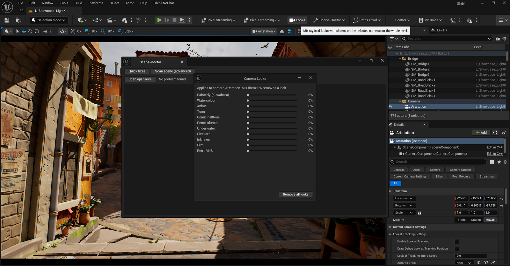This screenshot has height=266, width=510.
Task: Eject from the Artstation camera pilot
Action: [282, 31]
